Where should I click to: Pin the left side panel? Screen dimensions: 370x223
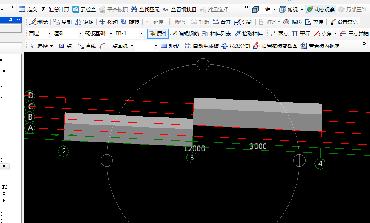click(x=11, y=20)
